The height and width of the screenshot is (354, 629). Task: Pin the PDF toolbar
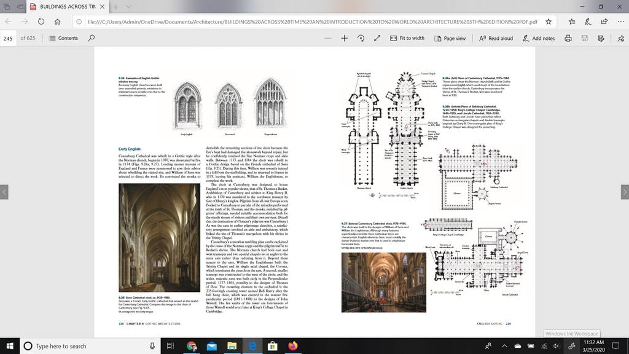point(620,38)
